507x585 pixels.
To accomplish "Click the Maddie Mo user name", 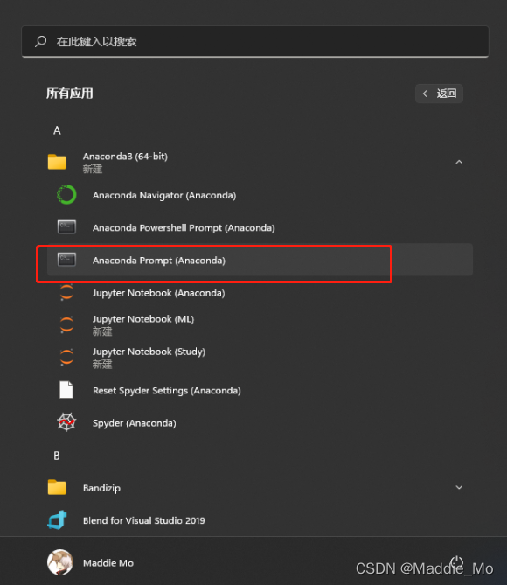I will coord(108,562).
